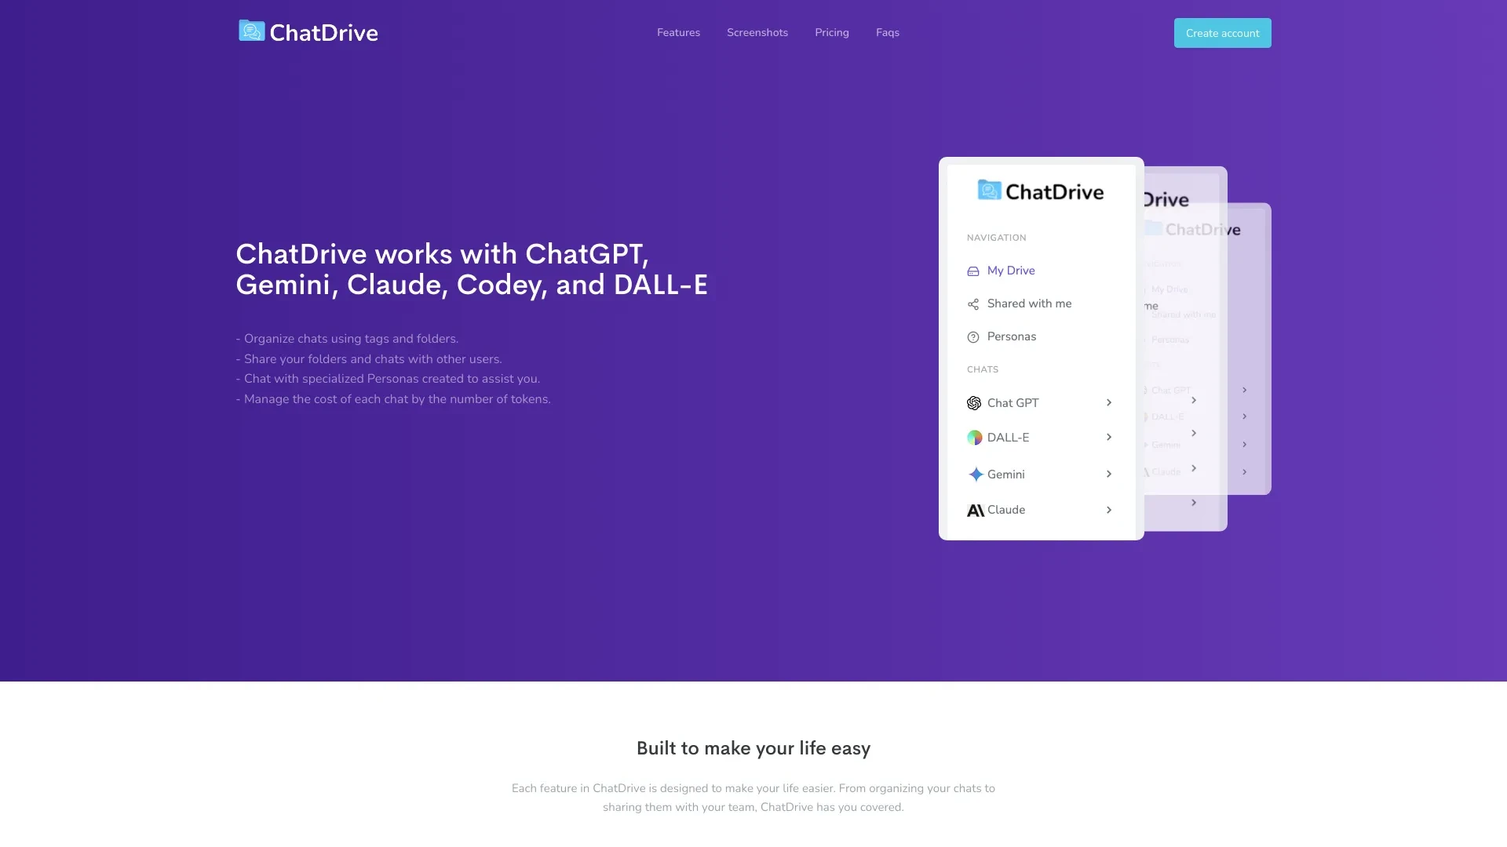Screen dimensions: 1507x847
Task: Expand the Chat GPT folder arrow
Action: coord(1107,402)
